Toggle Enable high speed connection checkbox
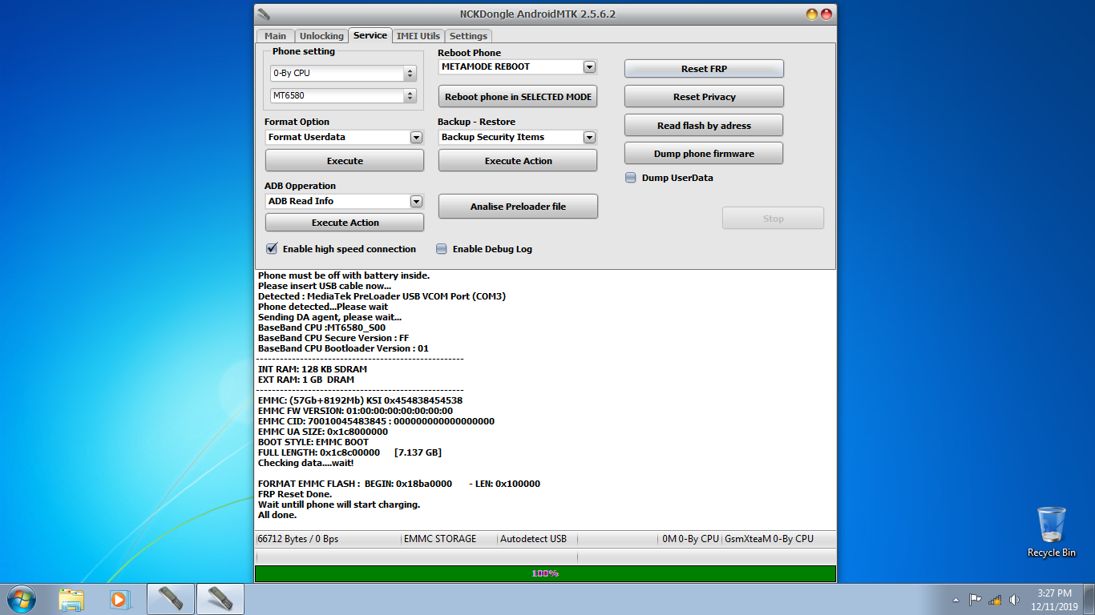 [272, 249]
